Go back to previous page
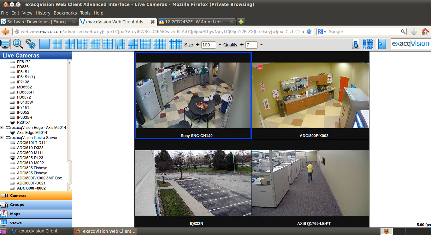431x235 pixels. click(5, 32)
